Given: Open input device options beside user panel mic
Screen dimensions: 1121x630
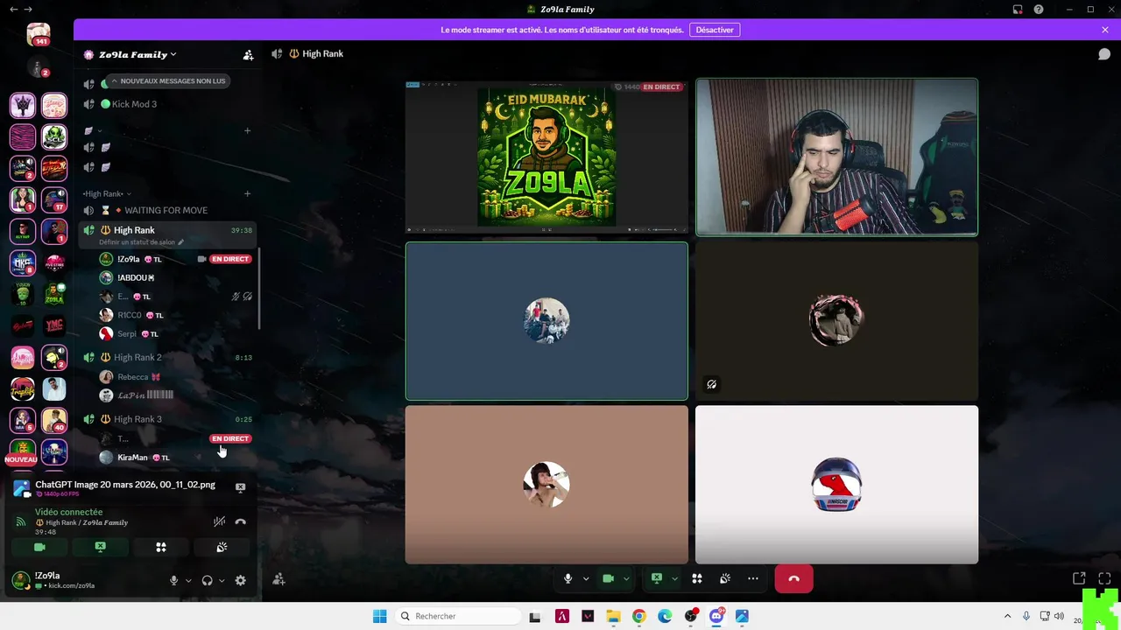Looking at the screenshot, I should 188,580.
